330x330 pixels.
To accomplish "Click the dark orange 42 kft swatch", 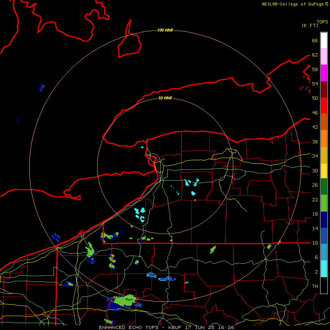I will (x=324, y=122).
